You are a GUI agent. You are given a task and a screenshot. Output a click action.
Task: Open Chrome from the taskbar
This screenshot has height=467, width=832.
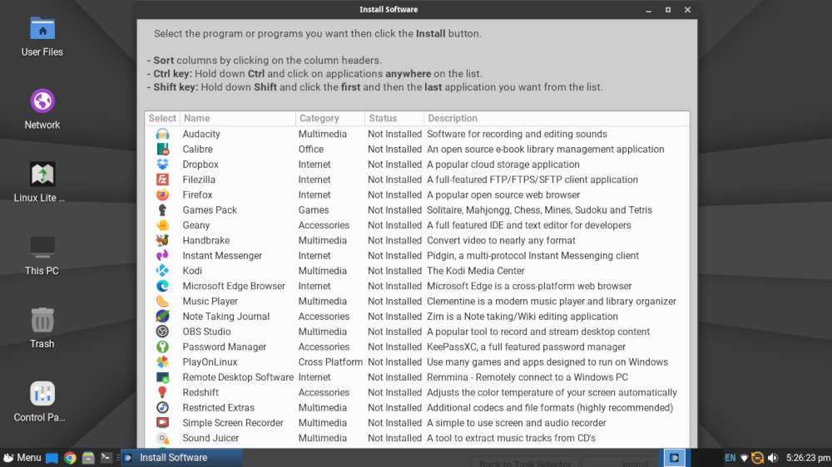click(70, 458)
